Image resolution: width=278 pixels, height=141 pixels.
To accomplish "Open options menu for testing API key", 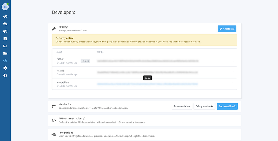I will click(x=232, y=72).
